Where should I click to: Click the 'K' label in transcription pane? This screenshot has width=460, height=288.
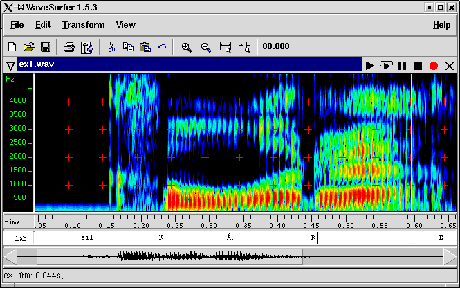(161, 237)
